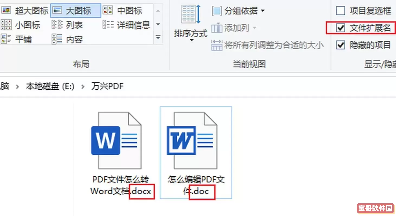The width and height of the screenshot is (396, 216).
Task: Click 万兴PDF in the address path
Action: pyautogui.click(x=108, y=86)
